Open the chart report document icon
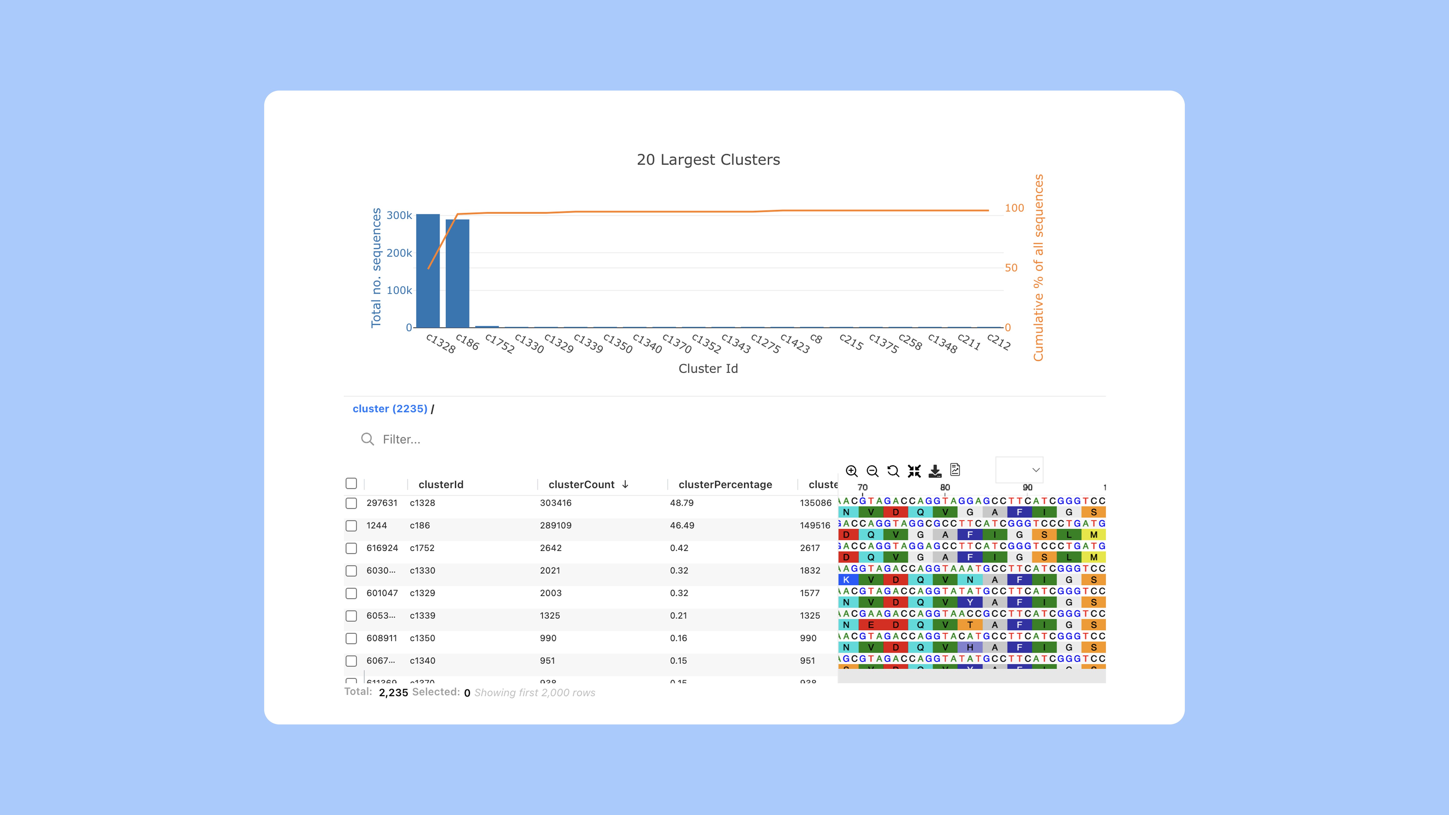The height and width of the screenshot is (815, 1449). [x=955, y=470]
